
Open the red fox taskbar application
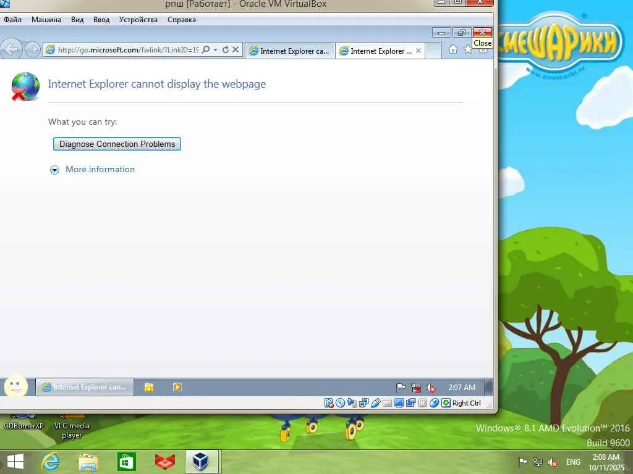(x=164, y=462)
